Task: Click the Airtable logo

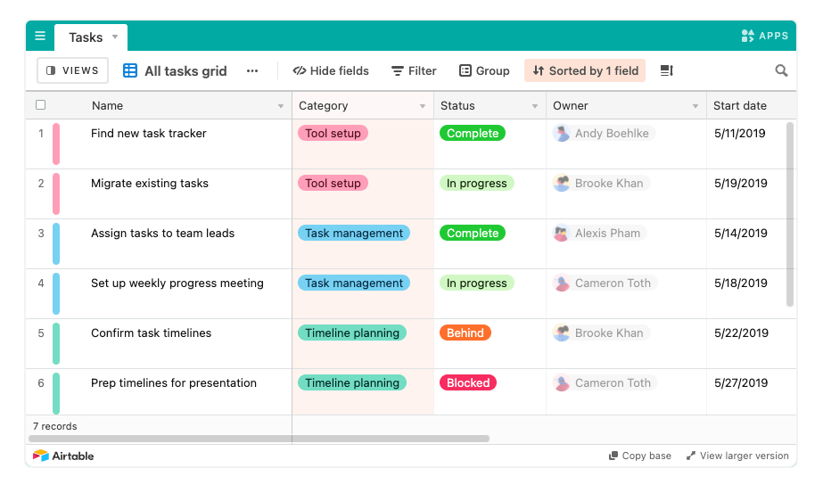Action: coord(63,456)
